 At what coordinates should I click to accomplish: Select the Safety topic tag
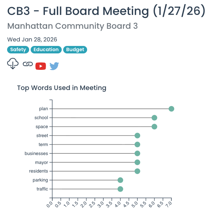(18, 50)
